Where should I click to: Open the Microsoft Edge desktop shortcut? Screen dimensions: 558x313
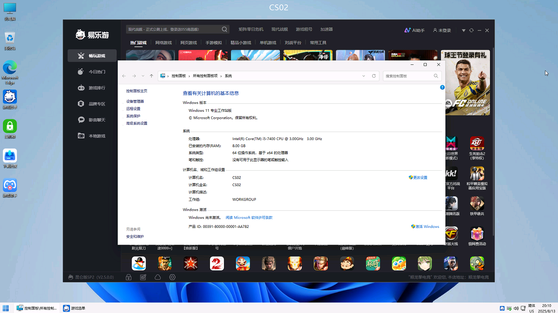coord(10,72)
